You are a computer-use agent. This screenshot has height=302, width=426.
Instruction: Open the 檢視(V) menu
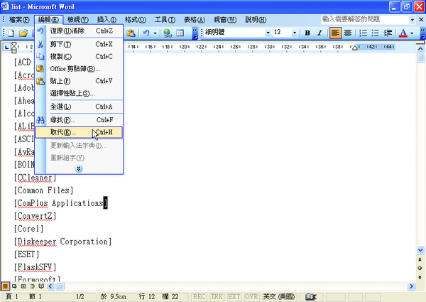pyautogui.click(x=77, y=20)
